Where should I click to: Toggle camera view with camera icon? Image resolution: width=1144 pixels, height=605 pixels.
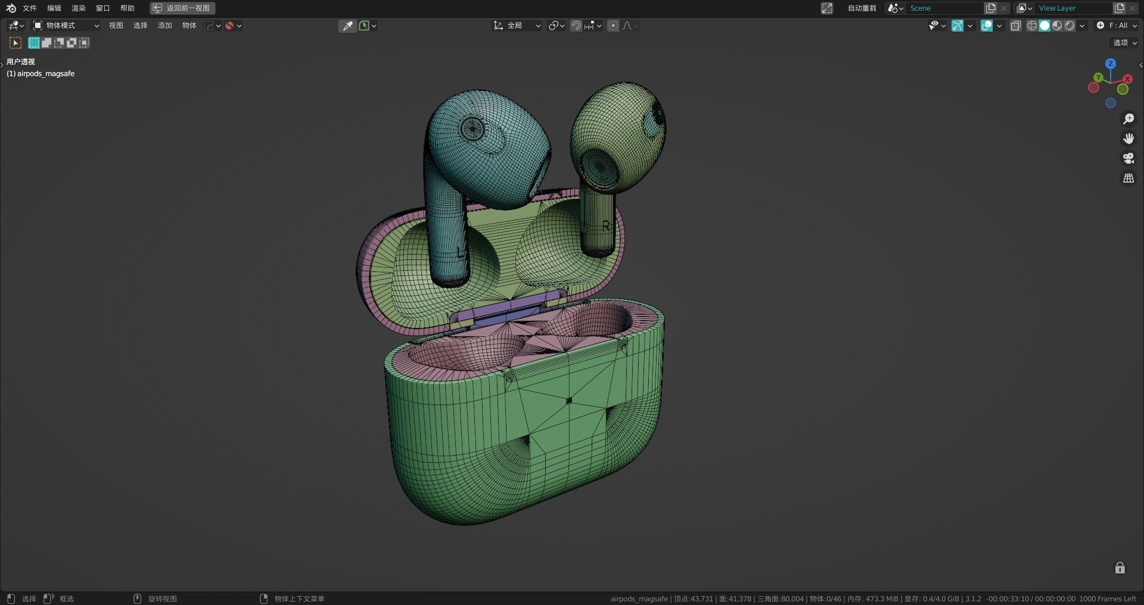(x=1128, y=158)
